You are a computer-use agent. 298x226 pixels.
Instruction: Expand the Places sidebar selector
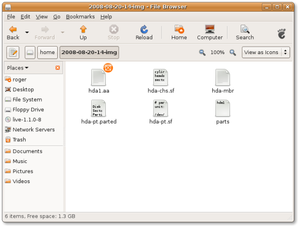click(18, 68)
